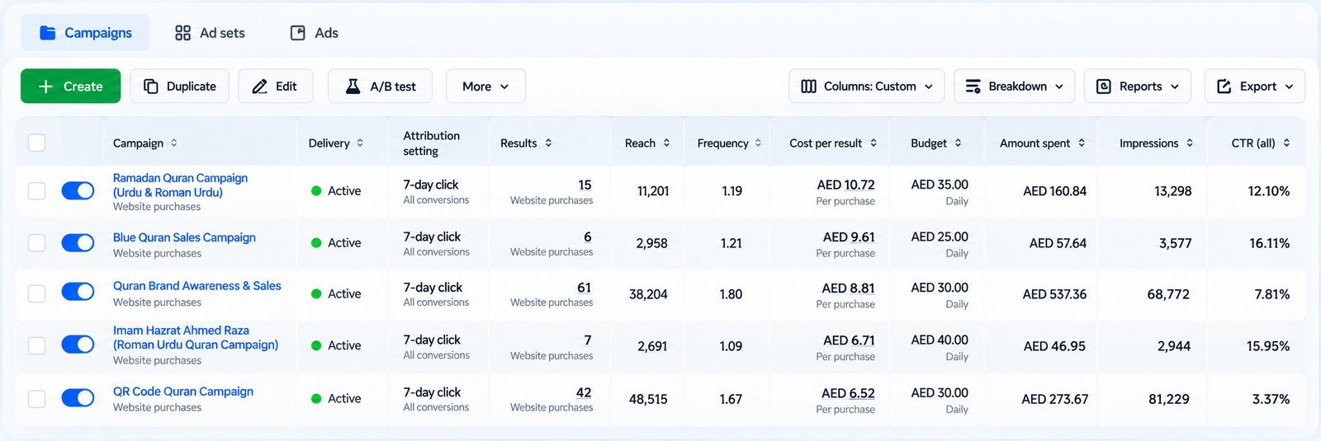Open the Quran Brand Awareness & Sales link
Screen dimensions: 1321x441
click(196, 286)
